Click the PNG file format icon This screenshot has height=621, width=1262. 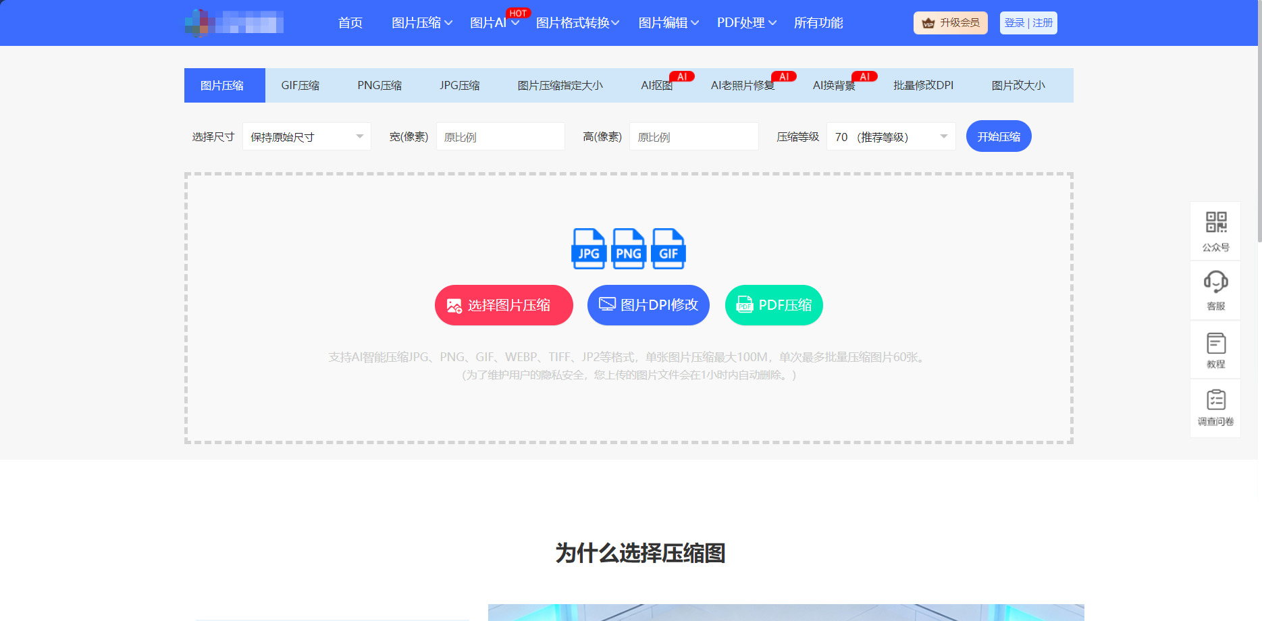(x=629, y=248)
